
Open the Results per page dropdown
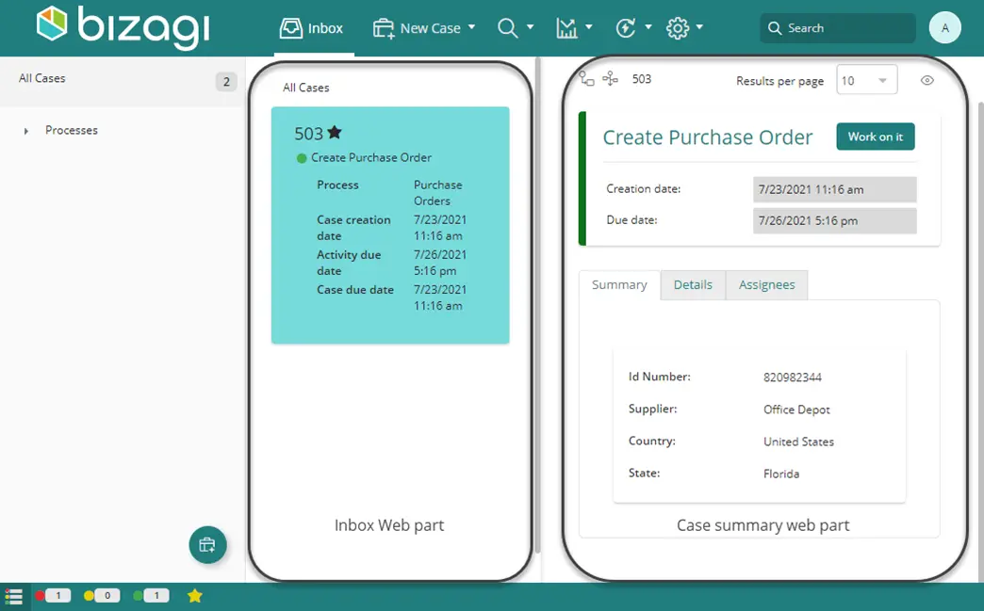point(866,80)
